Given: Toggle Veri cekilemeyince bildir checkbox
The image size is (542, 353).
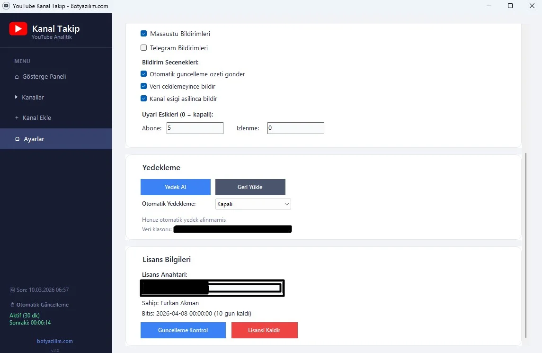Looking at the screenshot, I should [144, 86].
